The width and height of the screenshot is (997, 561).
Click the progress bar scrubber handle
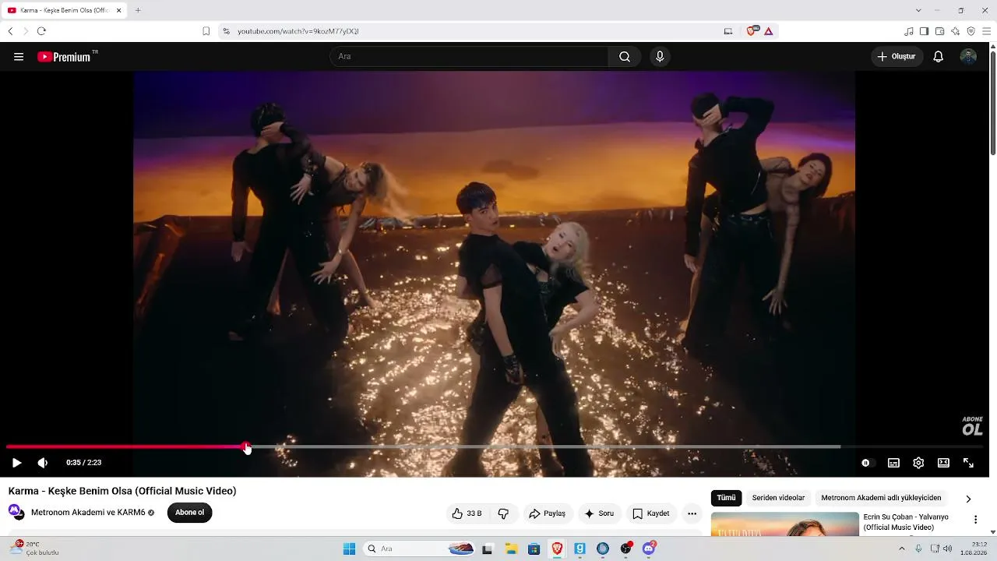click(247, 447)
